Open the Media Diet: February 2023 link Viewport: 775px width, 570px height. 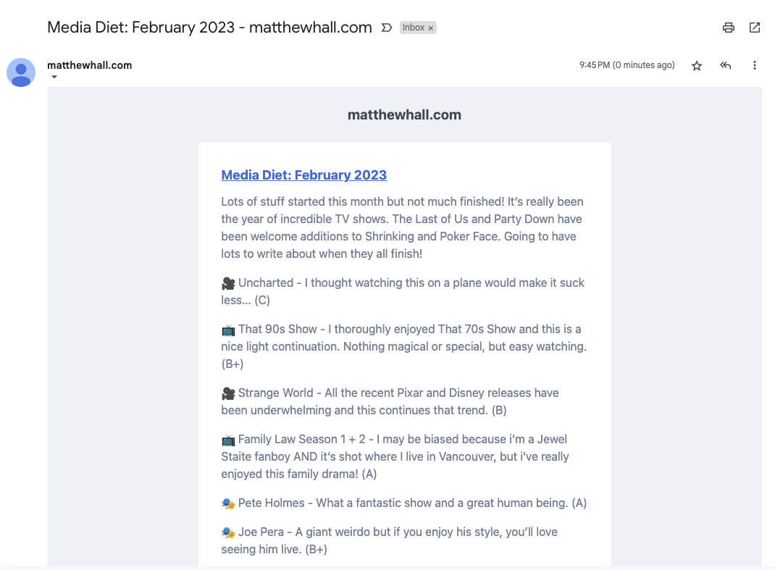click(304, 175)
